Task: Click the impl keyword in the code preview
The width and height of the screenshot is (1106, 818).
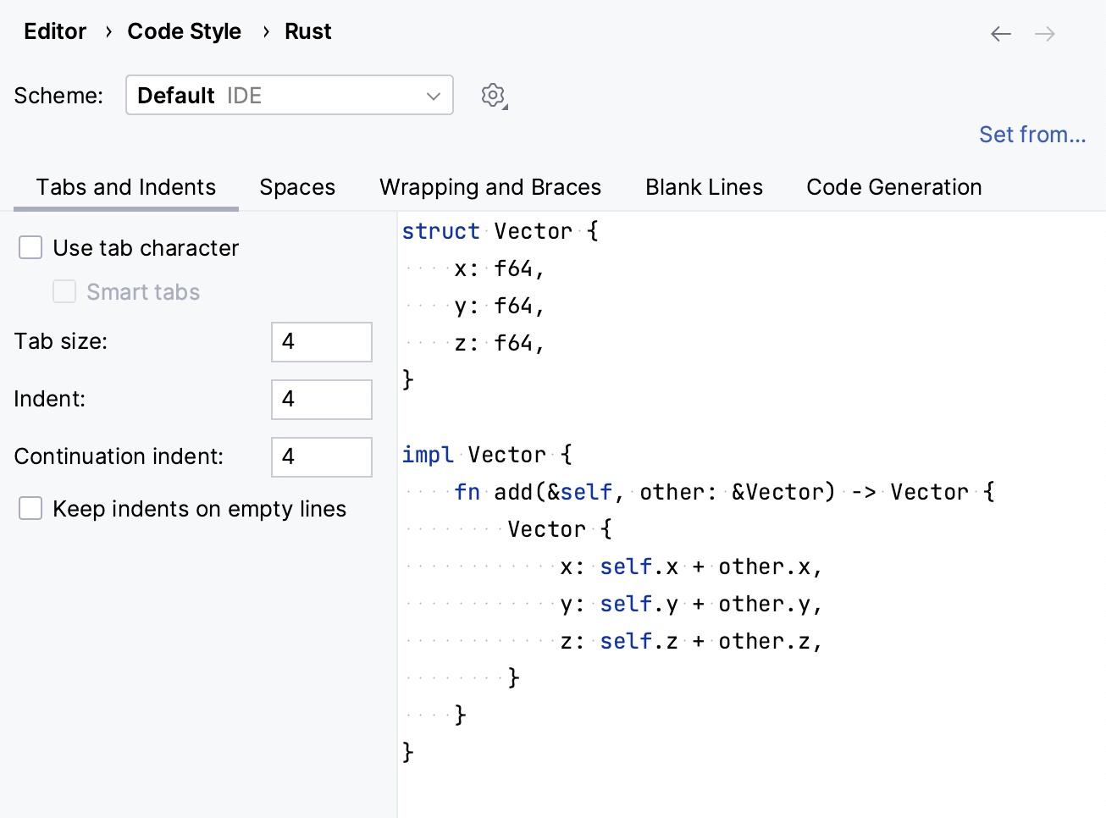Action: (428, 455)
